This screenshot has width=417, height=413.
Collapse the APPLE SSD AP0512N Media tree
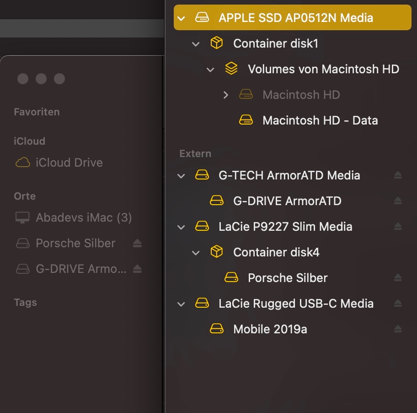(x=182, y=18)
